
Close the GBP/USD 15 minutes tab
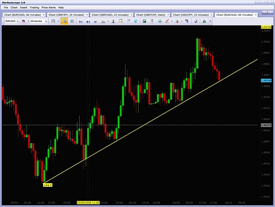(132, 15)
